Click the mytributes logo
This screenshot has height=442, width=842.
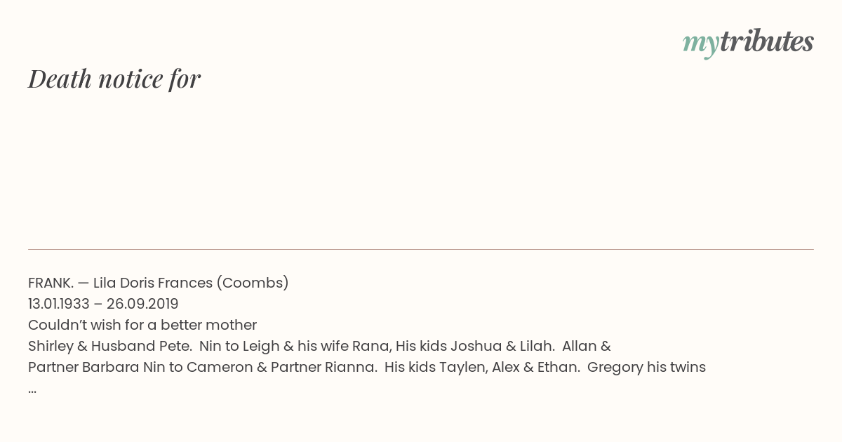coord(748,43)
